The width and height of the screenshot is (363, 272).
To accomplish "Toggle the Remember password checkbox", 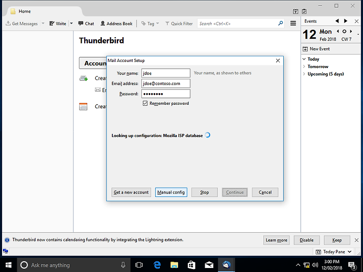I will [x=145, y=103].
